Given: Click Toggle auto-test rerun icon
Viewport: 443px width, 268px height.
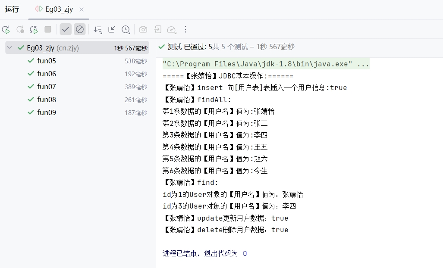Looking at the screenshot, I should point(34,29).
